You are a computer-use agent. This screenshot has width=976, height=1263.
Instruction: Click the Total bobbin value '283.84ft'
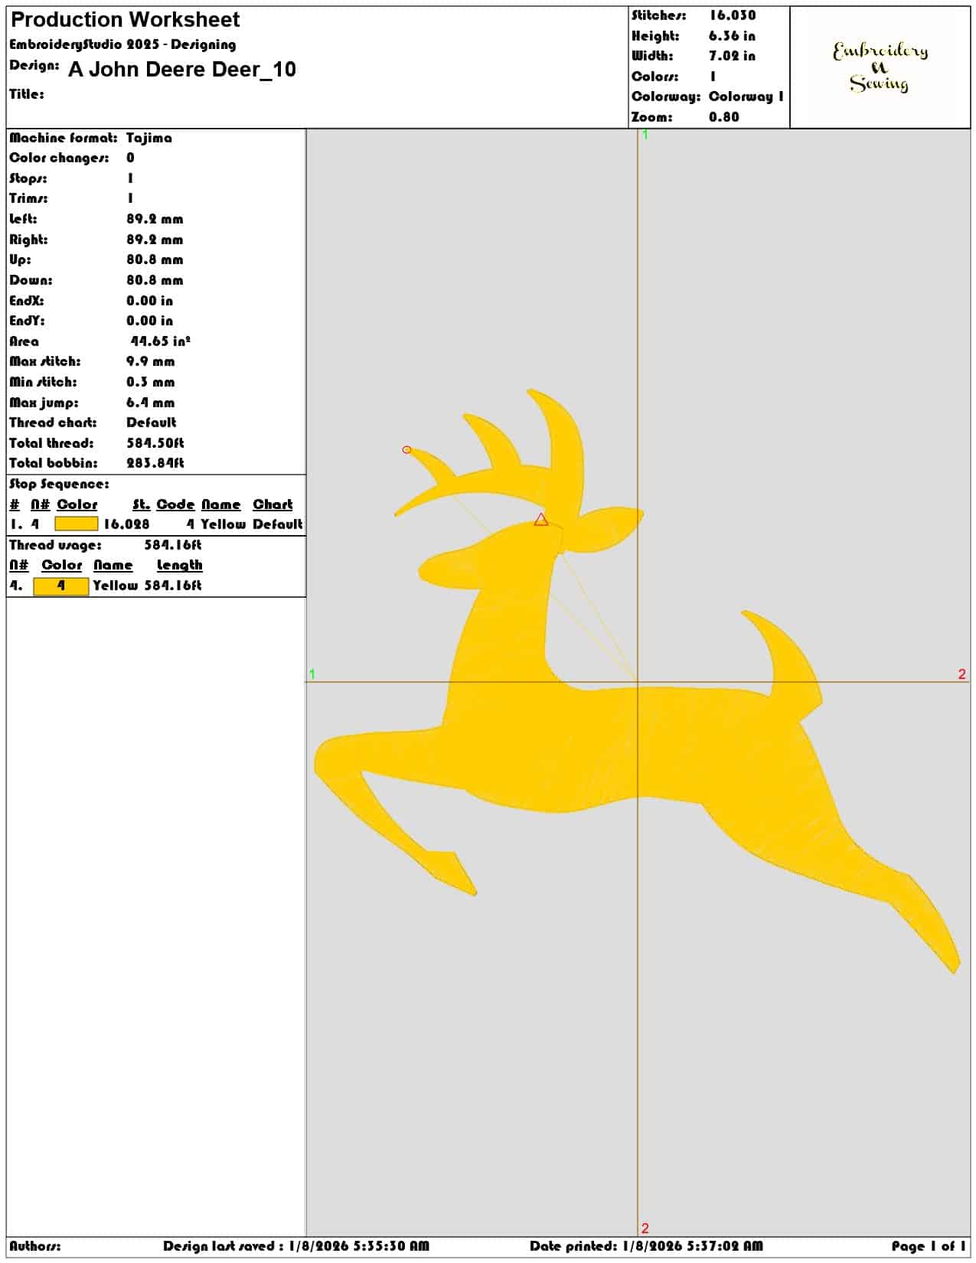coord(155,463)
